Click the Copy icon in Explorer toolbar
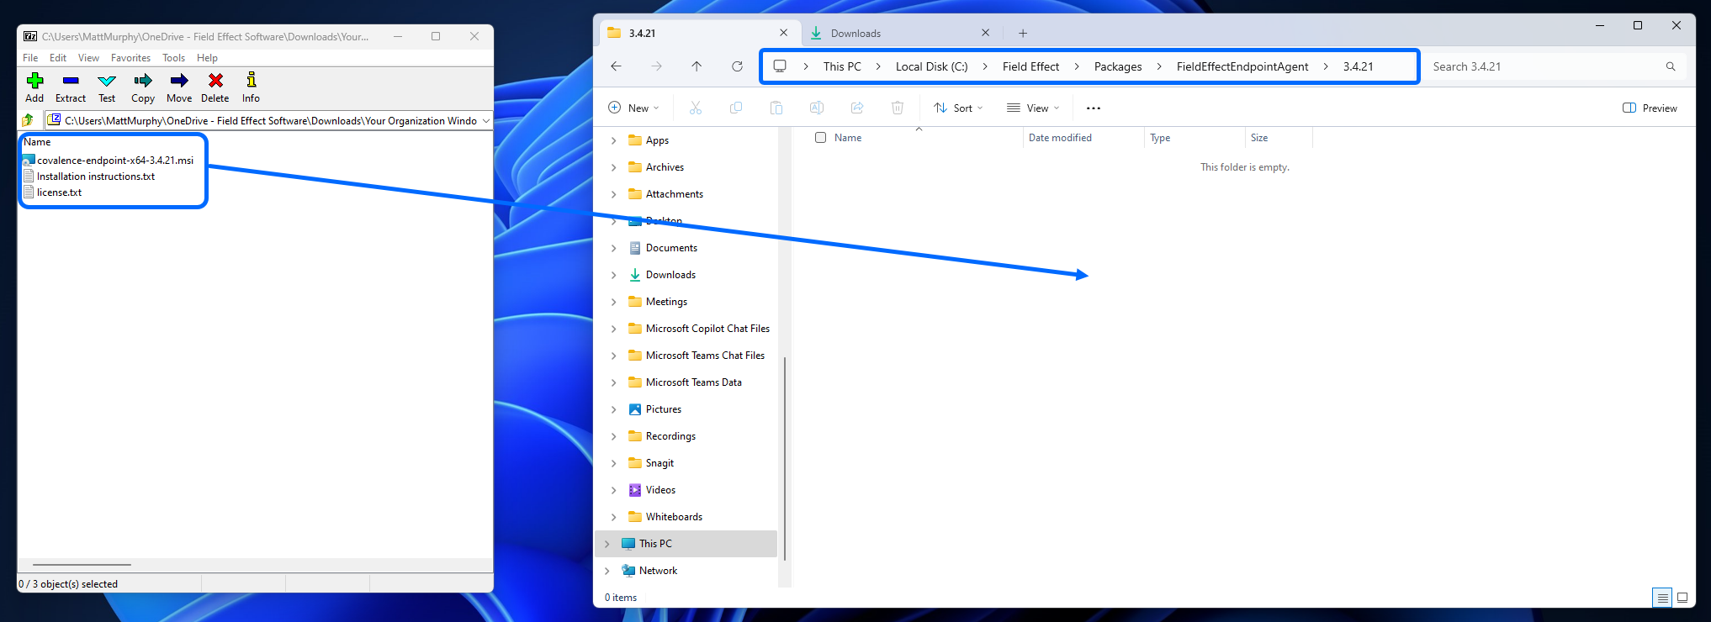The height and width of the screenshot is (622, 1711). pyautogui.click(x=736, y=108)
